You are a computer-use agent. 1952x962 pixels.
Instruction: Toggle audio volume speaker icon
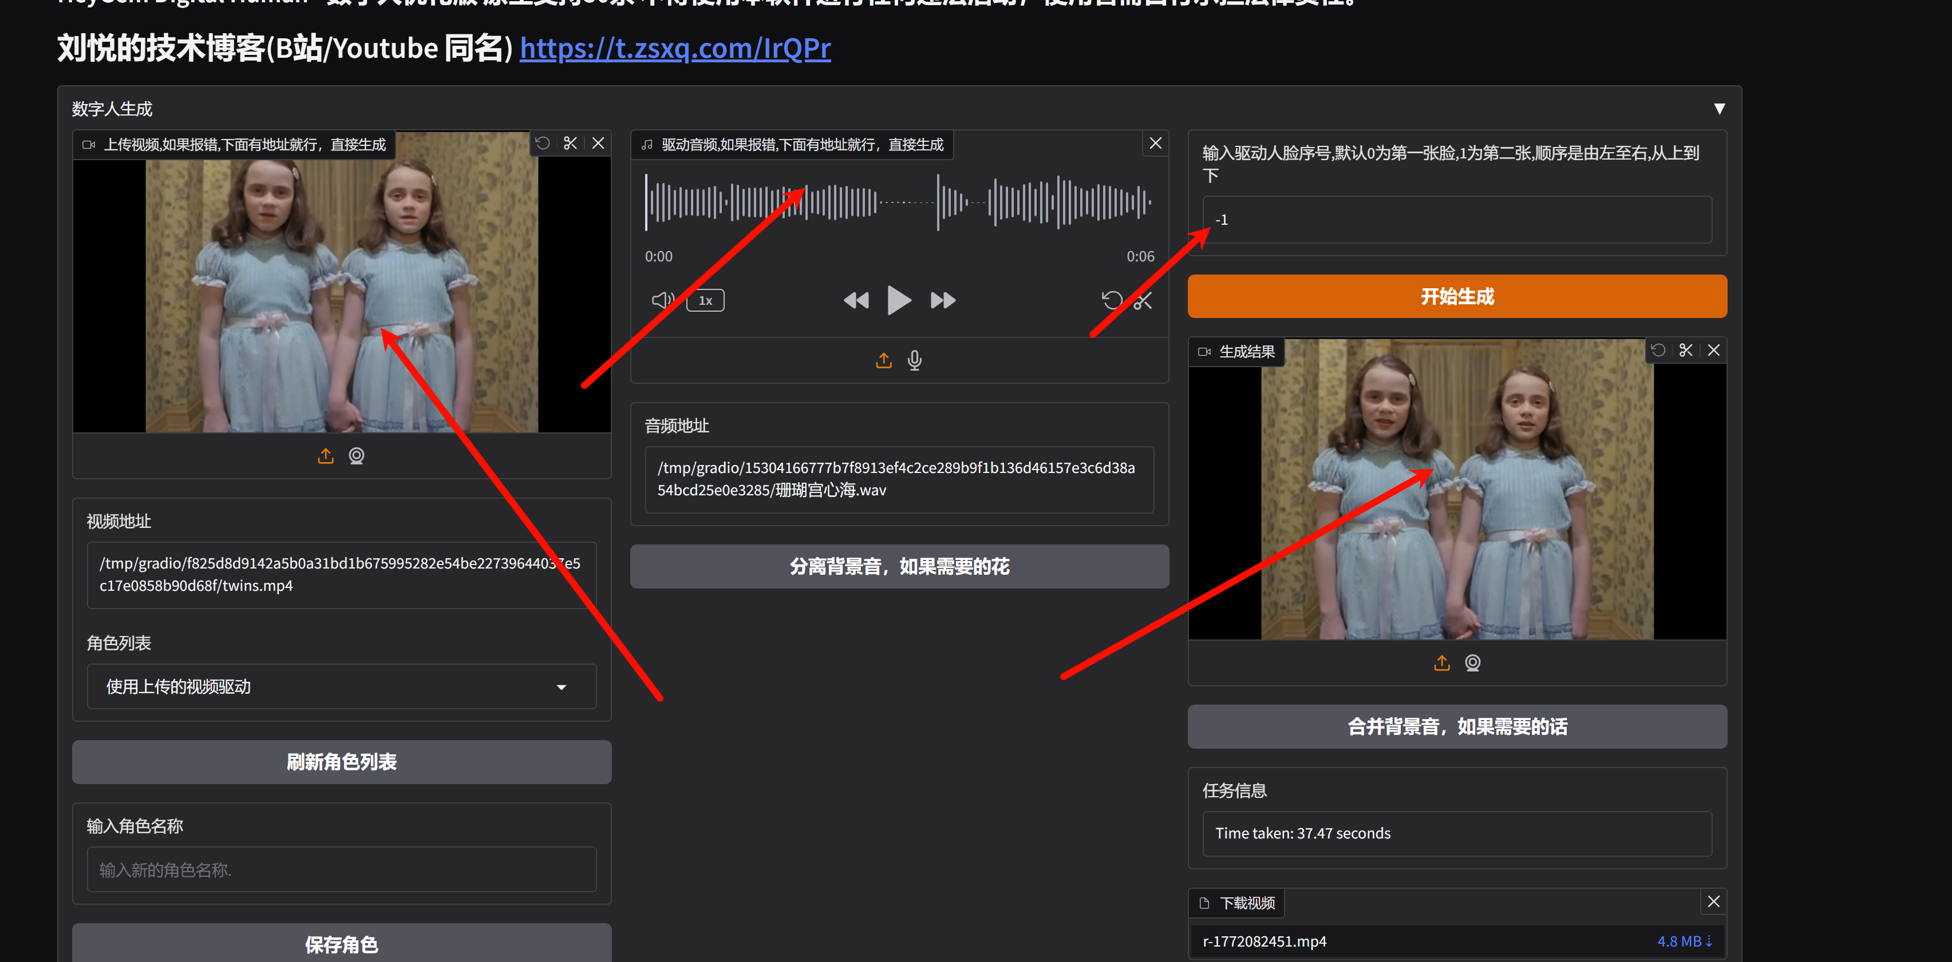pyautogui.click(x=662, y=300)
